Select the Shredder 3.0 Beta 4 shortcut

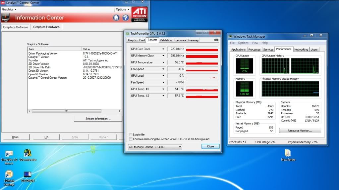9,154
